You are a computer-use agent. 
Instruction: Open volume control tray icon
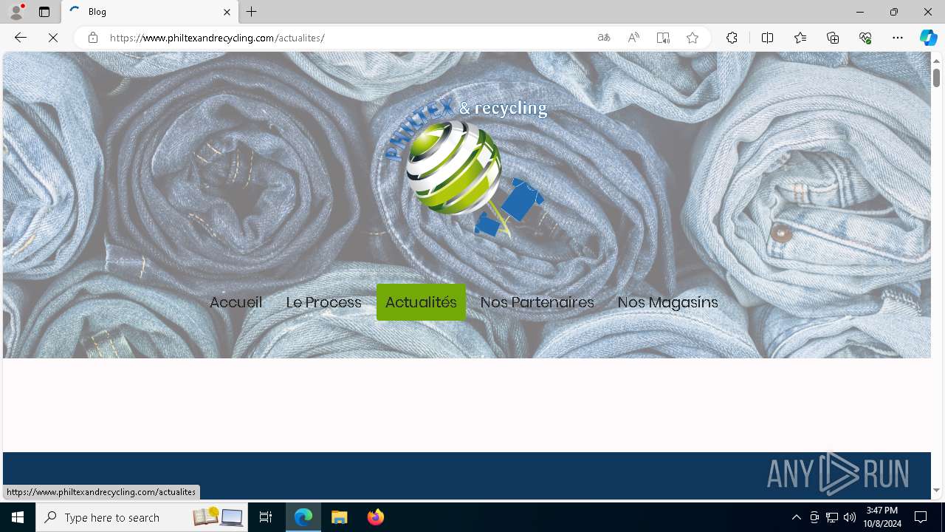[850, 517]
